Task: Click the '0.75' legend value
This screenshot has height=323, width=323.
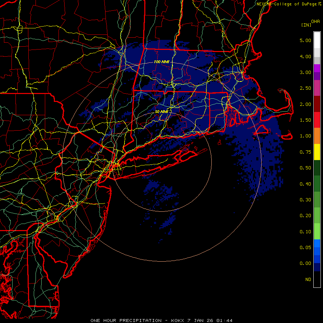Action: point(305,152)
